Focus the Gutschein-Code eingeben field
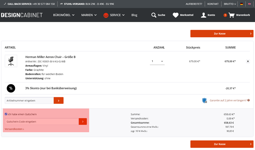The width and height of the screenshot is (255, 150). pyautogui.click(x=42, y=121)
